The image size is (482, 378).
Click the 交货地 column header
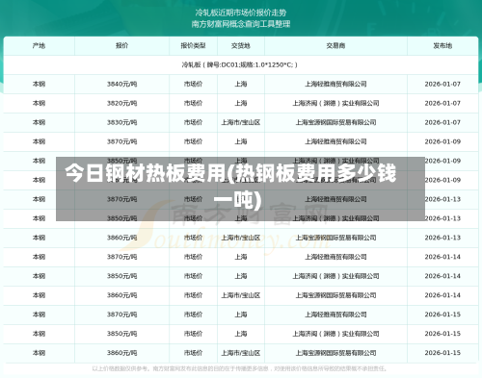[241, 45]
